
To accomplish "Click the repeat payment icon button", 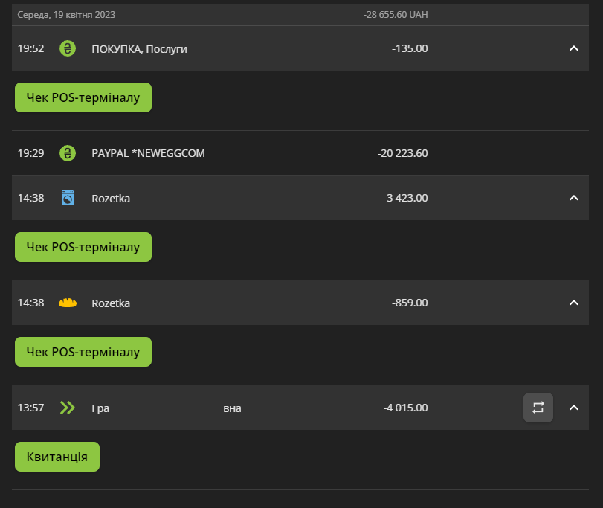I will [x=538, y=408].
